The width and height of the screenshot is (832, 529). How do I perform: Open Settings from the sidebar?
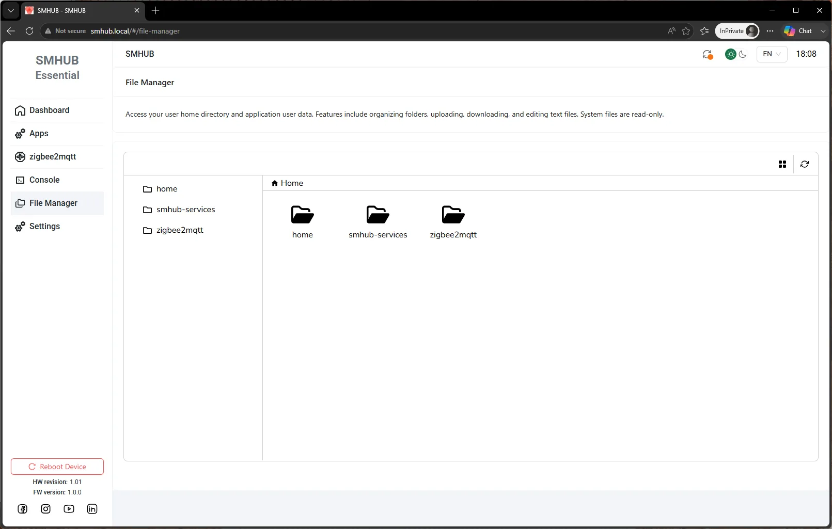57,227
